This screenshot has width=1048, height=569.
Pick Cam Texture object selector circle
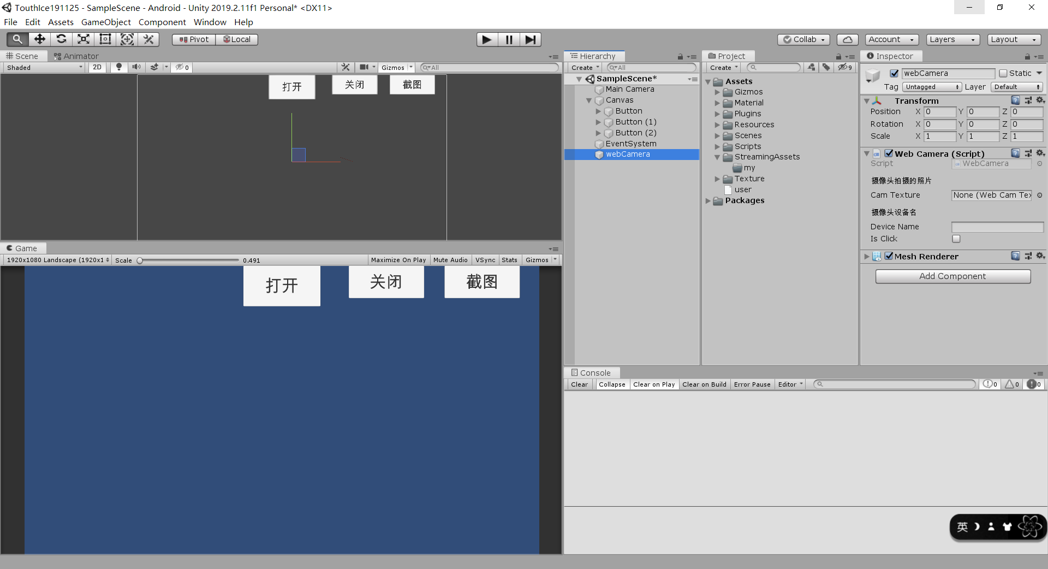[1040, 195]
